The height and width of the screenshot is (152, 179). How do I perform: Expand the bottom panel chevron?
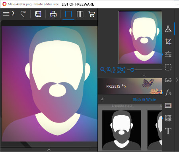49,150
